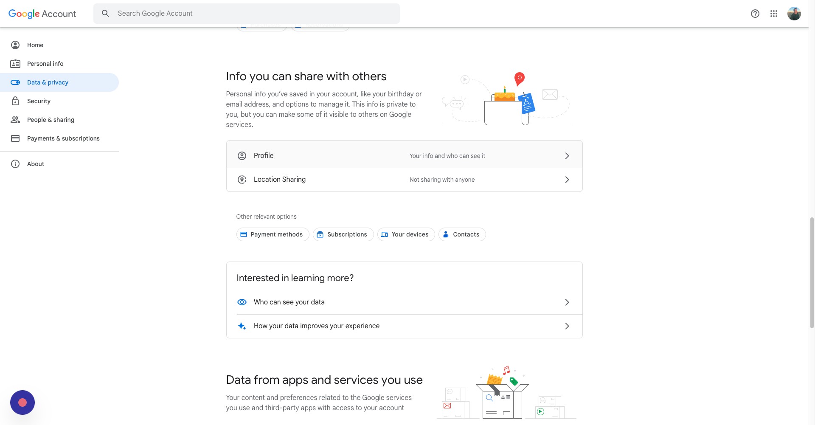Click the Payment methods chip
The height and width of the screenshot is (425, 815).
coord(273,234)
